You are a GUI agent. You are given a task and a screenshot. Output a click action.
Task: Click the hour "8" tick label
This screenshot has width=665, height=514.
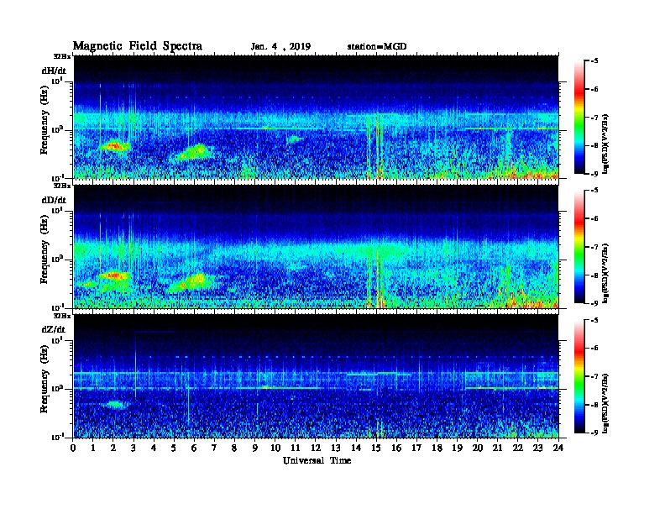tap(235, 448)
